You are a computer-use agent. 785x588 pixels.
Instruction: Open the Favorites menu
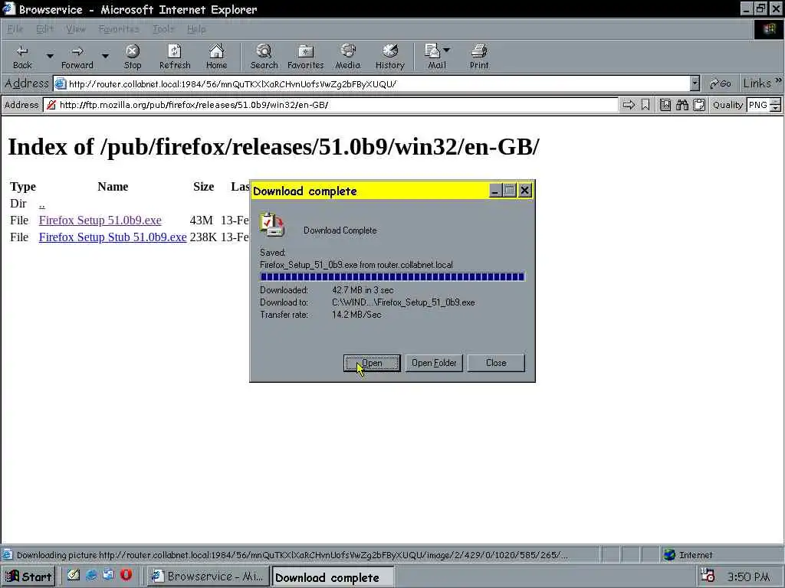click(119, 29)
